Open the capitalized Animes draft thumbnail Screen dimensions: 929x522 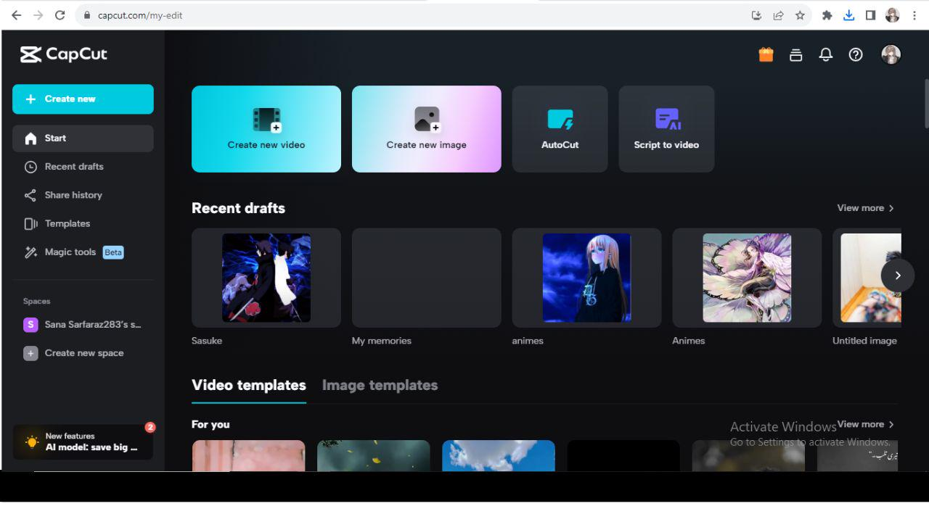[x=747, y=278]
